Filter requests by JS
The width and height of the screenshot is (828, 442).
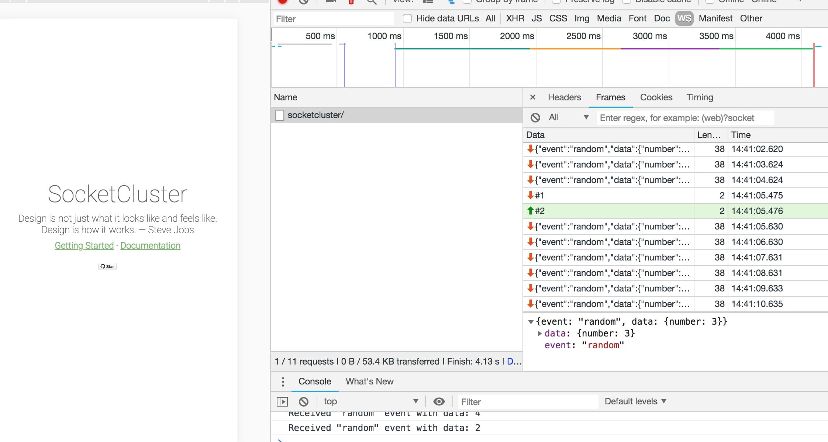click(537, 18)
